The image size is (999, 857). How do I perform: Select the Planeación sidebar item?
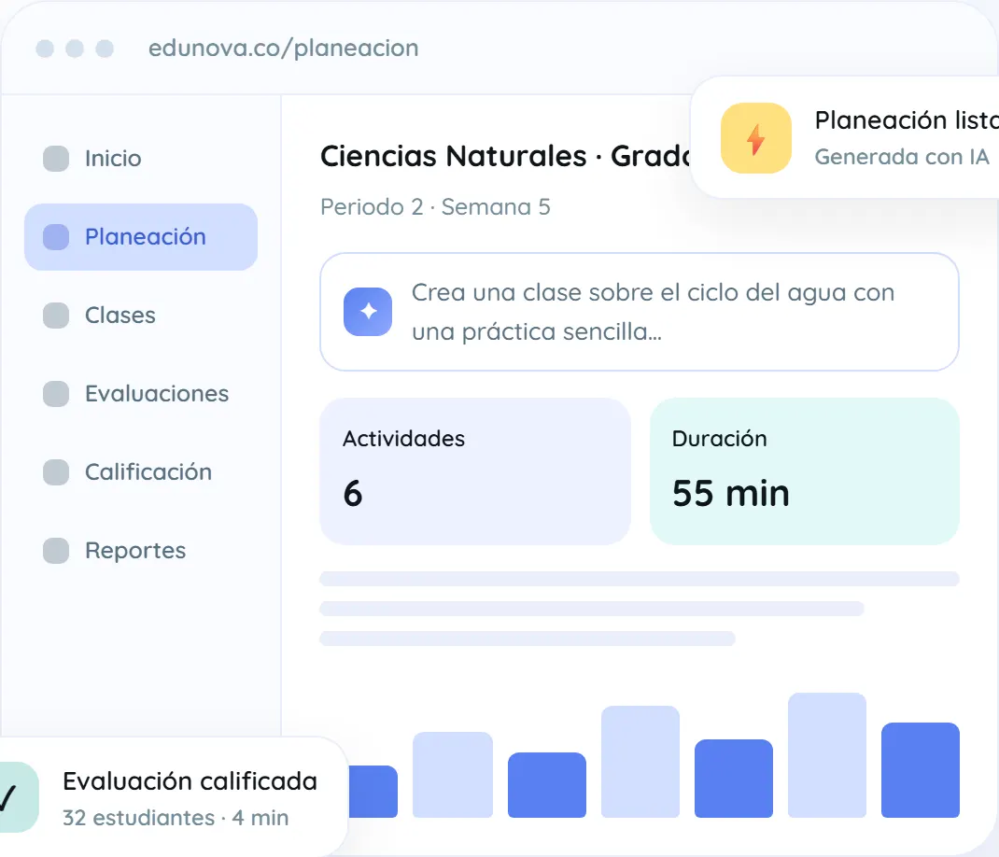(x=140, y=237)
